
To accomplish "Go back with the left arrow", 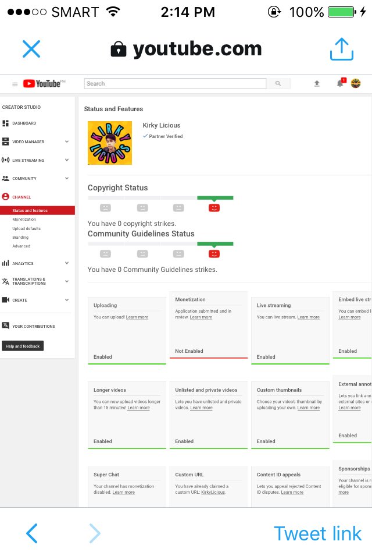I will [x=32, y=533].
